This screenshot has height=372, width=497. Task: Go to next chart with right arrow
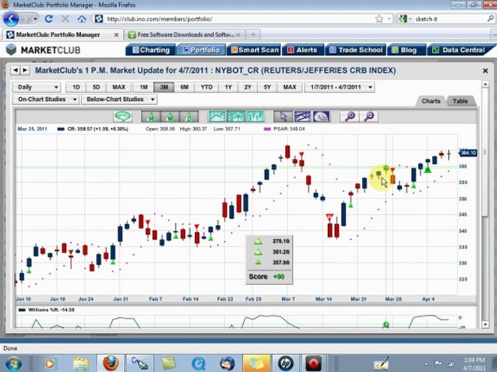(25, 70)
